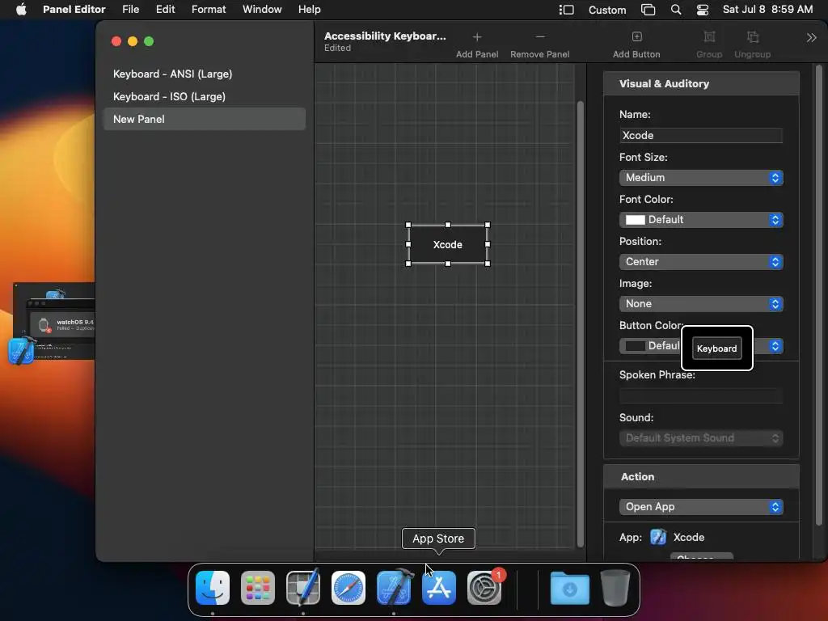
Task: Open Downloads folder in the Dock
Action: [x=570, y=588]
